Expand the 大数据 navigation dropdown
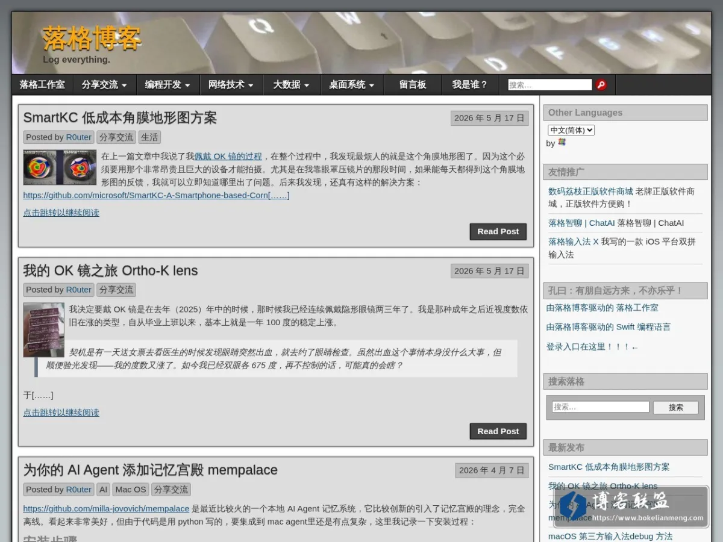723x542 pixels. (x=292, y=85)
